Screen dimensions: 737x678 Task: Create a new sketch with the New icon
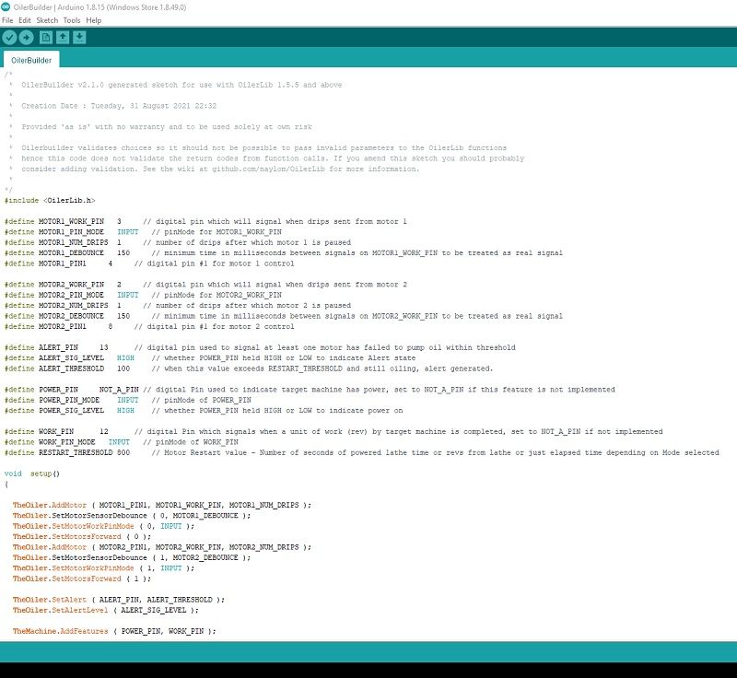[45, 37]
